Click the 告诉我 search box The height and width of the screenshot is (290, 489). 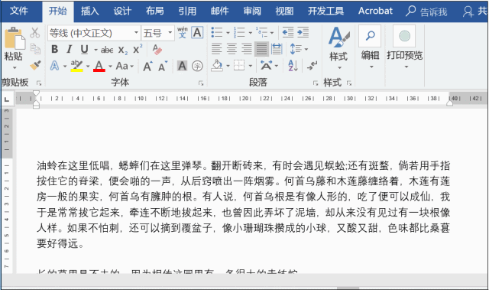tap(426, 11)
